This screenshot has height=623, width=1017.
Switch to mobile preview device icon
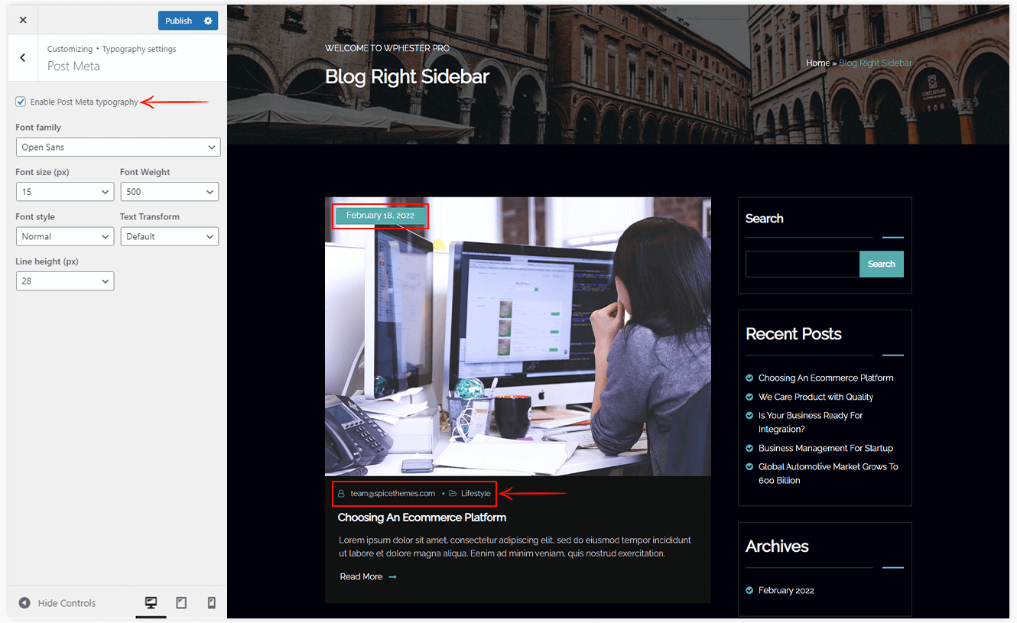(211, 603)
